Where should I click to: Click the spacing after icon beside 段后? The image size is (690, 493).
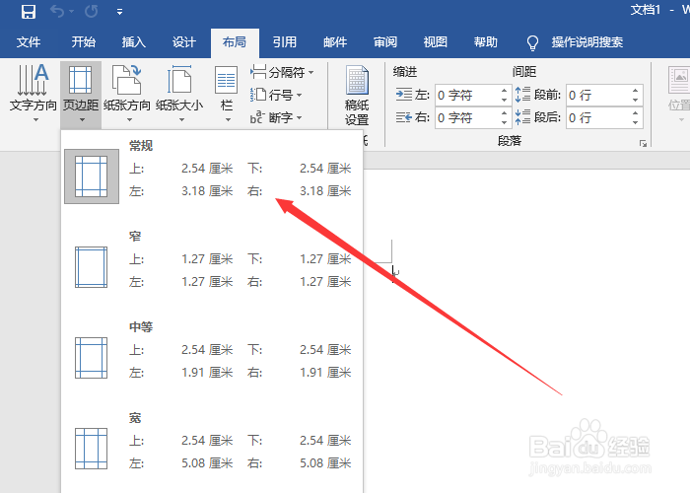[x=522, y=117]
